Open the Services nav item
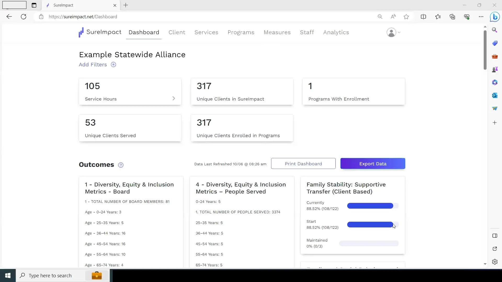 tap(206, 32)
